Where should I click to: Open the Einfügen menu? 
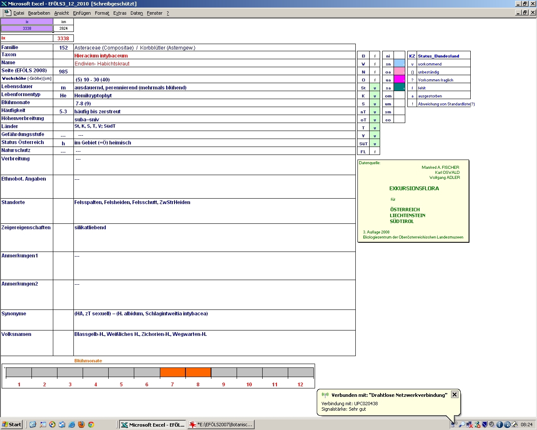click(82, 13)
